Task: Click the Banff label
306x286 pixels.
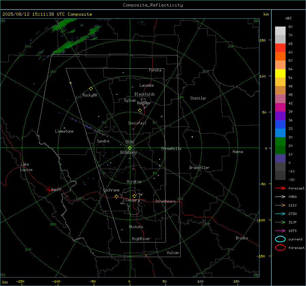Action: tap(56, 189)
